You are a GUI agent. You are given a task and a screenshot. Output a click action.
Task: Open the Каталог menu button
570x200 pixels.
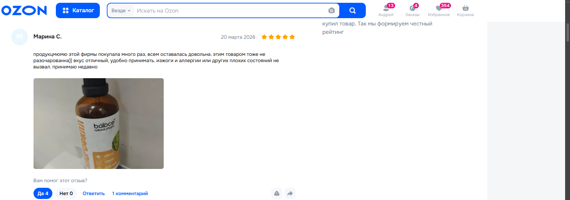click(x=78, y=10)
